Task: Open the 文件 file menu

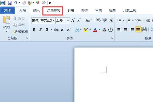Action: [x=7, y=10]
